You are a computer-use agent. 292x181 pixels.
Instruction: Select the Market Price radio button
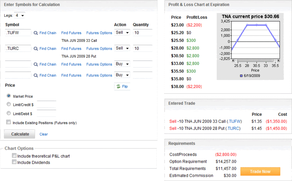9,96
